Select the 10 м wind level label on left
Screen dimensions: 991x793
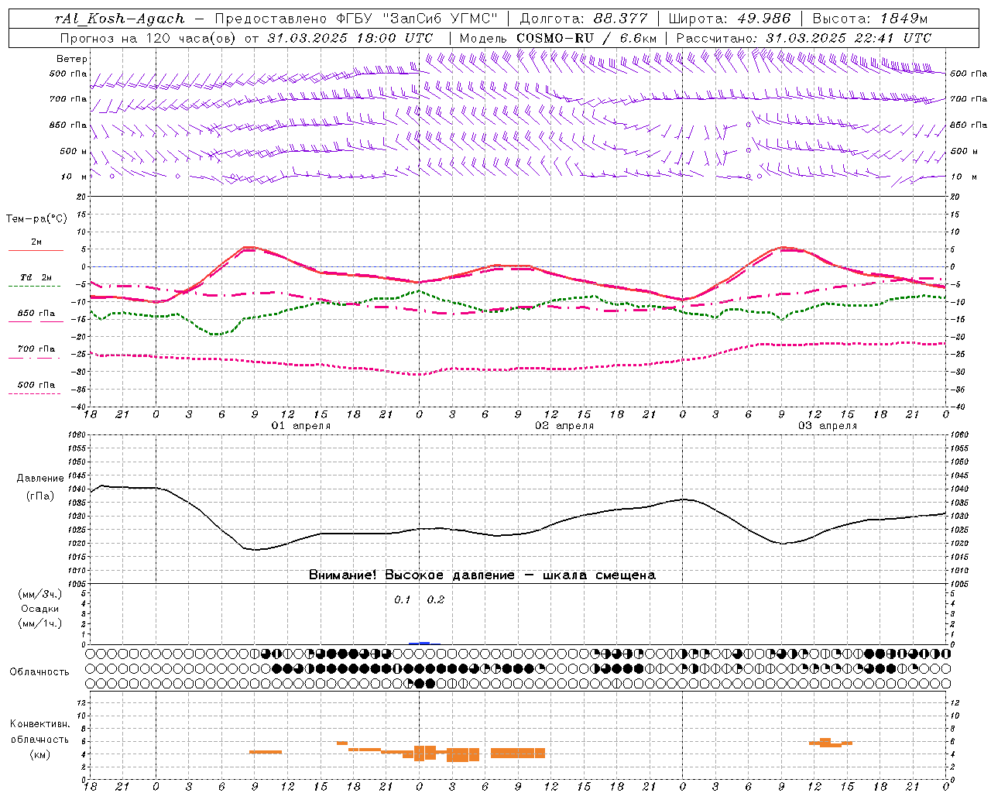(74, 177)
